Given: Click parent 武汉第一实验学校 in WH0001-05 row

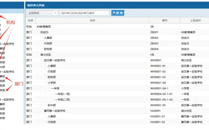Looking at the screenshot, I should [x=192, y=105].
